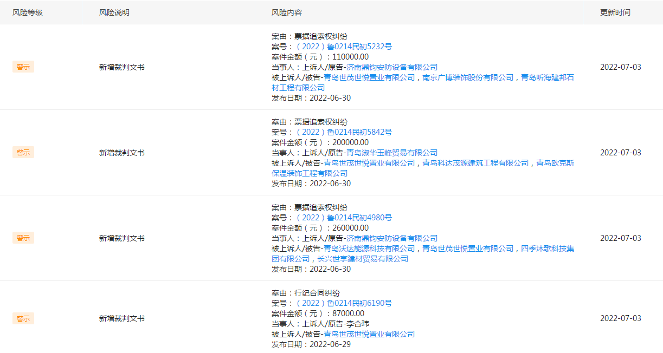The height and width of the screenshot is (353, 663).
Task: Click the publish date 2022-06-29
Action: [330, 344]
